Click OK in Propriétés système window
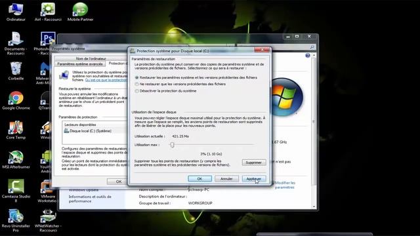Screen dimensions: 420x236 117,182
